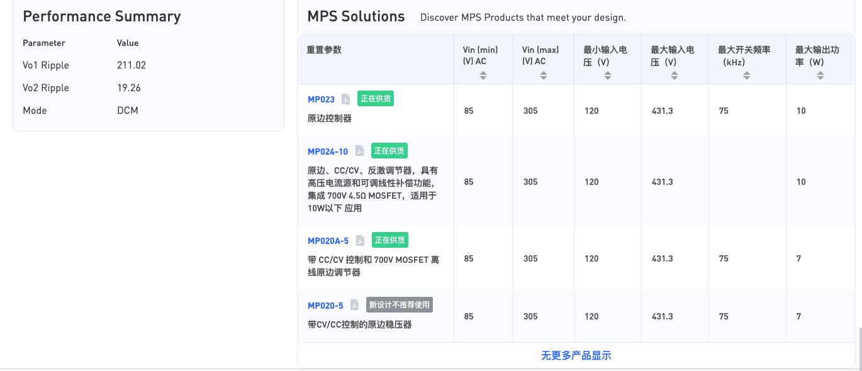Open the MP023 datasheet PDF icon
The image size is (862, 371).
pyautogui.click(x=346, y=99)
